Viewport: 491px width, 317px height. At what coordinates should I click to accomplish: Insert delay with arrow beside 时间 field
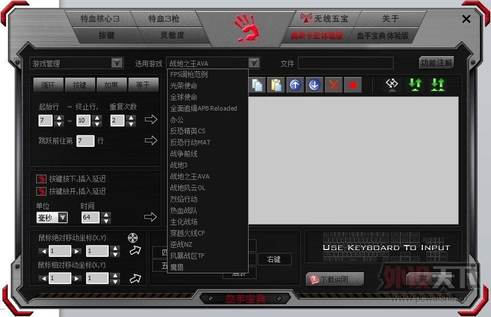(x=150, y=217)
